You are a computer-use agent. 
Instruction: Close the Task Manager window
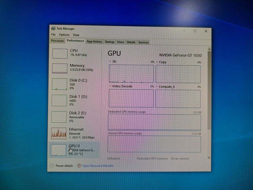(x=206, y=31)
